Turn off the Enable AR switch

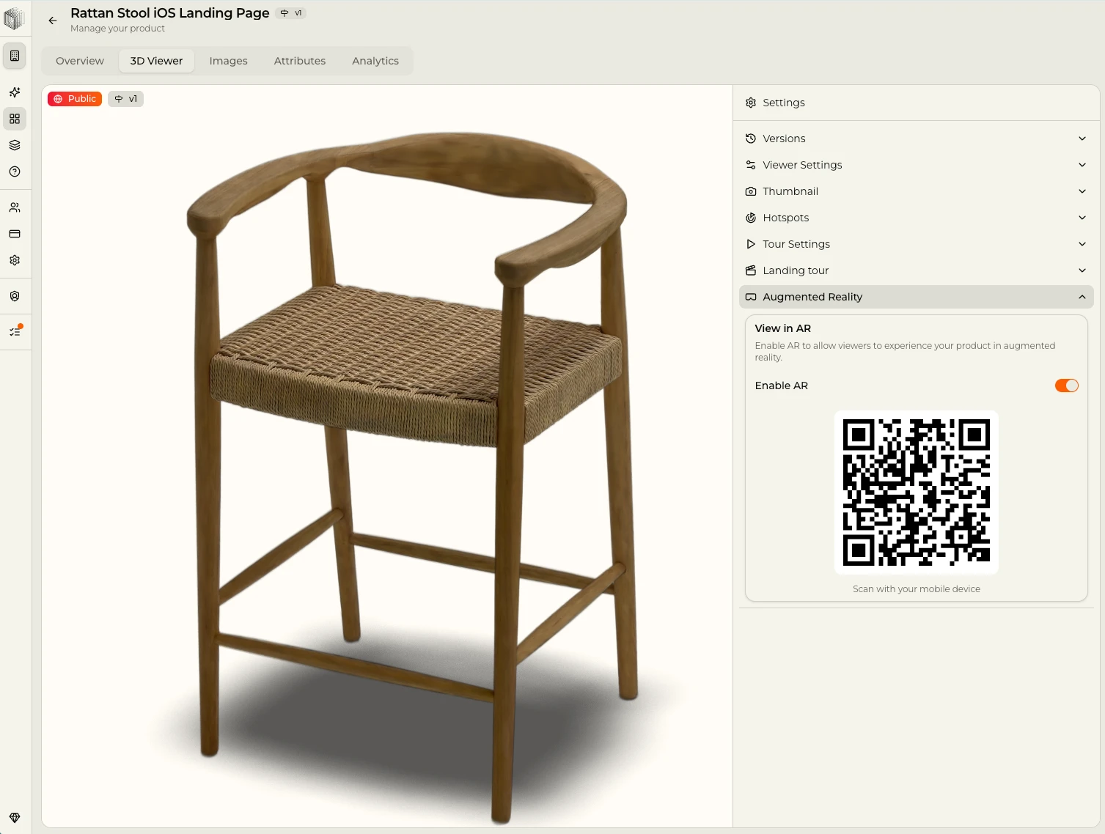tap(1067, 385)
